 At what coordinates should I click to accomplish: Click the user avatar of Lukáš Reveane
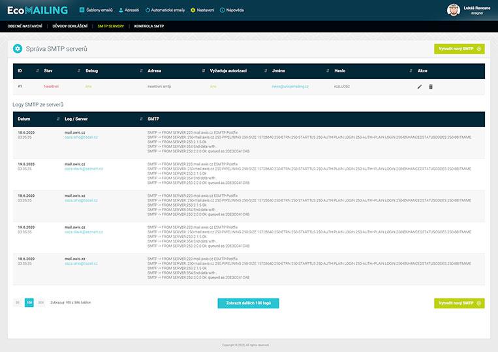[453, 10]
